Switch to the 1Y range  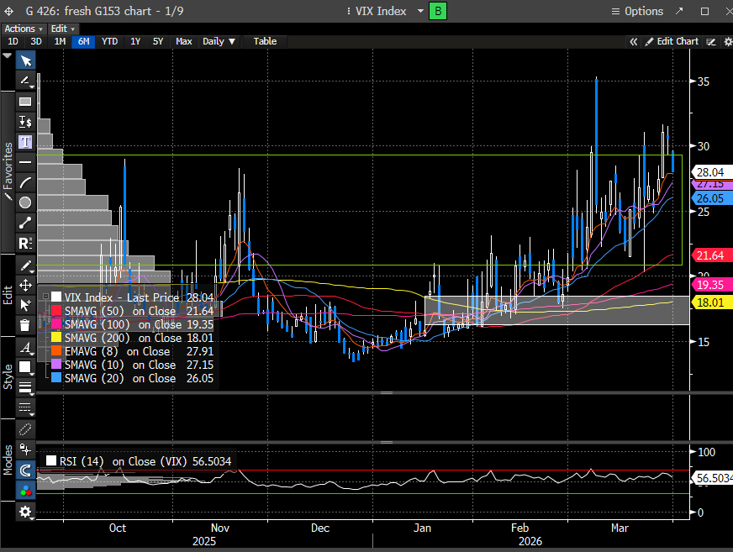tap(135, 42)
